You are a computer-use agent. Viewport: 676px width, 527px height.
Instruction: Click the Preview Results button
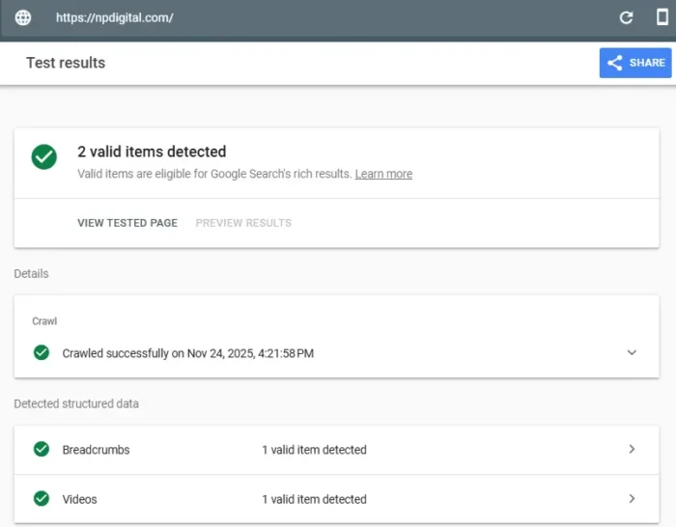(x=243, y=223)
